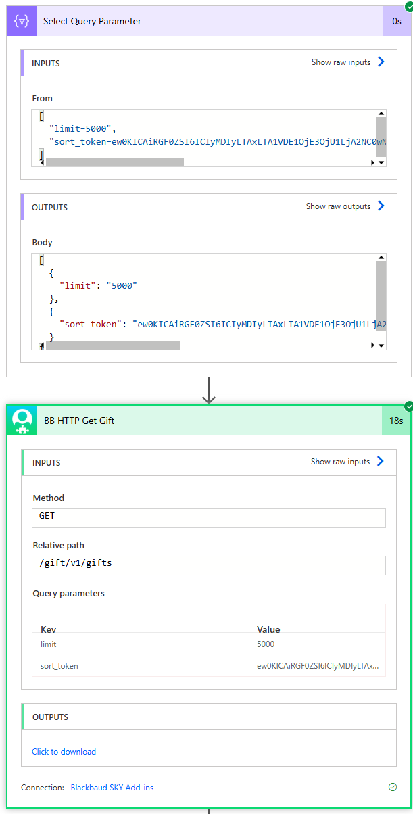Click the green connection status check icon
The height and width of the screenshot is (814, 413).
pyautogui.click(x=393, y=787)
